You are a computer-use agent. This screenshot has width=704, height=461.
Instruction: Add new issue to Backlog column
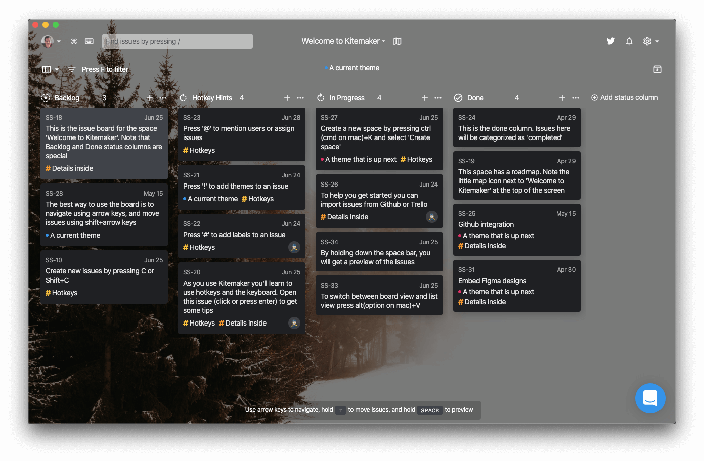[x=150, y=98]
